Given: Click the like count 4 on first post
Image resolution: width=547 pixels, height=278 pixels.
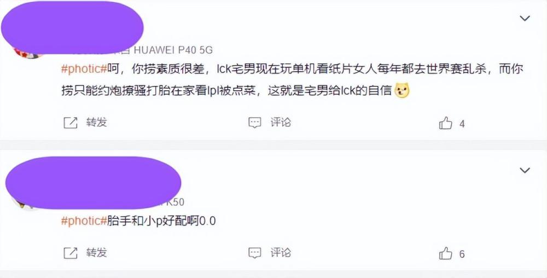Looking at the screenshot, I should pos(462,124).
